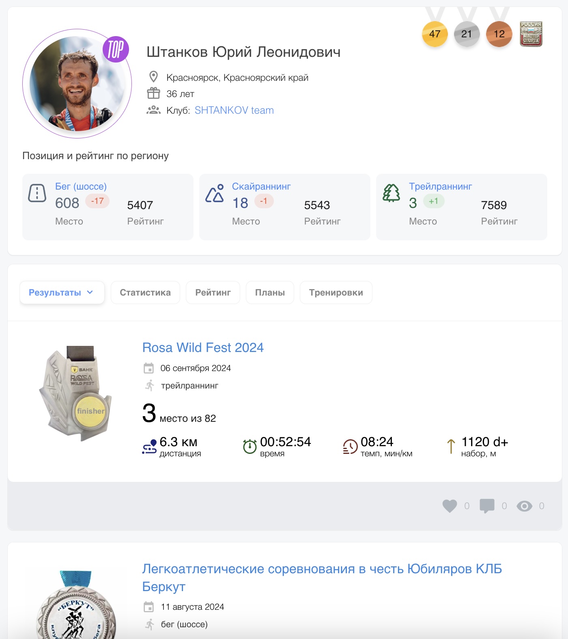Open the Скайраннинг rating link

coord(261,186)
